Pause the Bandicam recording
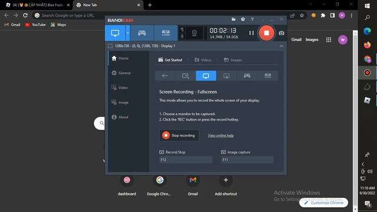 point(252,33)
